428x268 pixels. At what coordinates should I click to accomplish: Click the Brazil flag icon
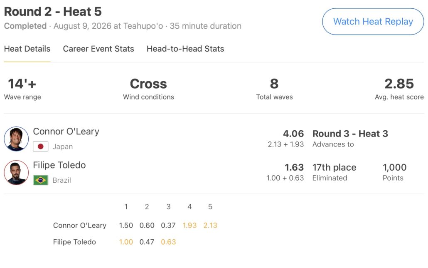tap(40, 180)
